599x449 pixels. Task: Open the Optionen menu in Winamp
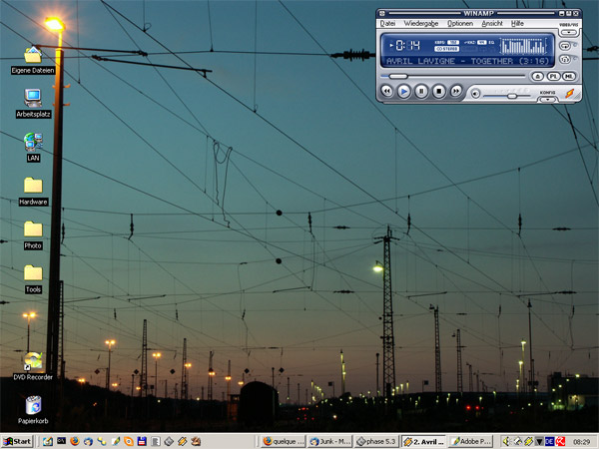[x=459, y=22]
